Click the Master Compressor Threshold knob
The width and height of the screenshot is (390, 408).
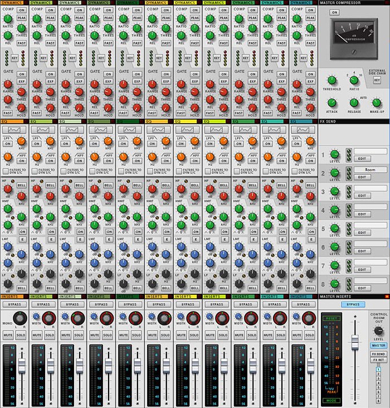click(x=331, y=81)
